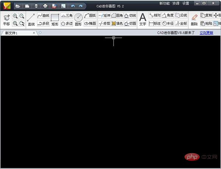Create a new blank document
The width and height of the screenshot is (221, 169).
(27, 6)
